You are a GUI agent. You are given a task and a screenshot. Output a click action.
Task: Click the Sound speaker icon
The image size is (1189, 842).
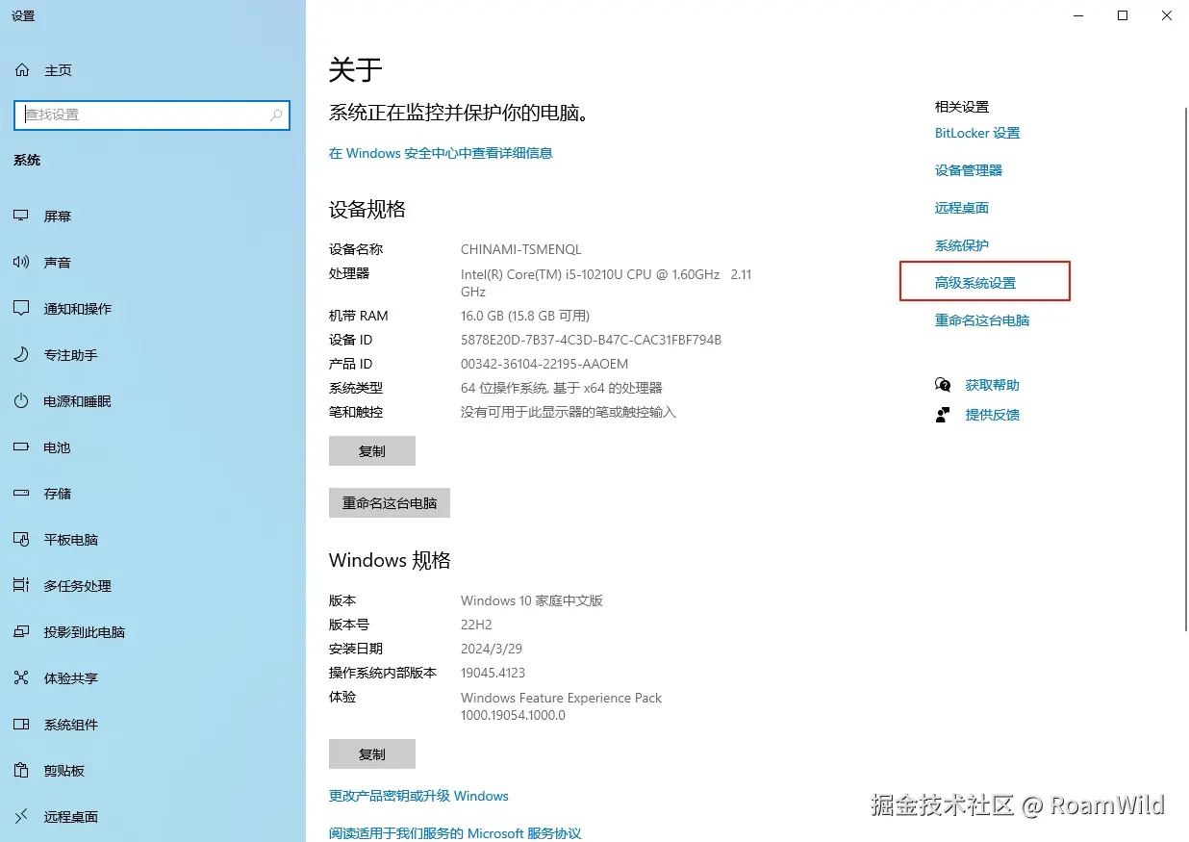(21, 263)
